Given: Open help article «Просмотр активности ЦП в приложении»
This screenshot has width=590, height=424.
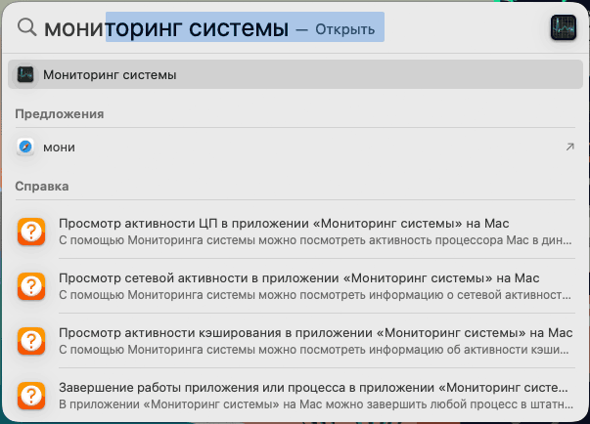Looking at the screenshot, I should (295, 232).
